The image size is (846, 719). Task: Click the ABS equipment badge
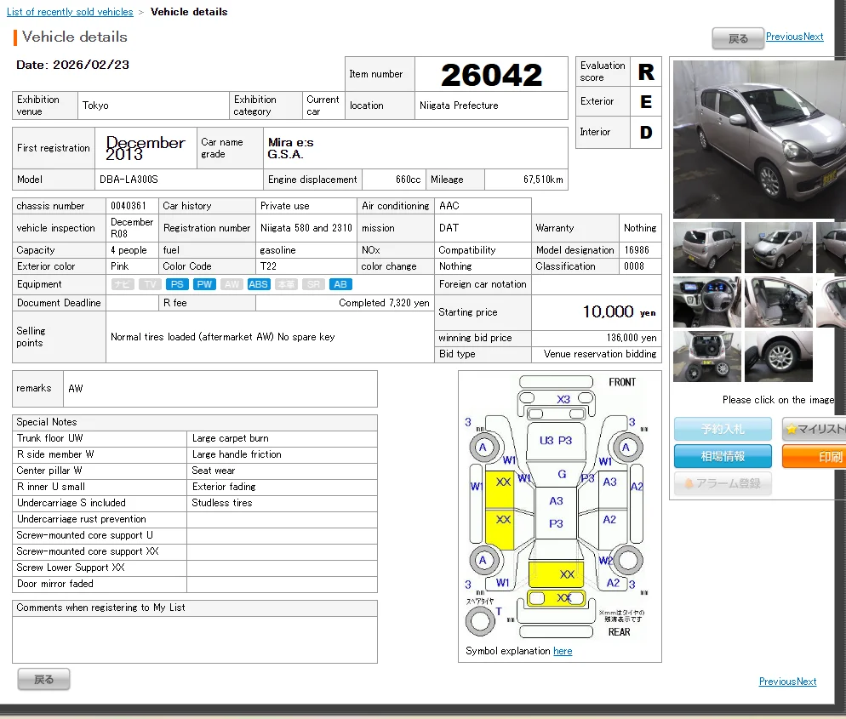258,284
